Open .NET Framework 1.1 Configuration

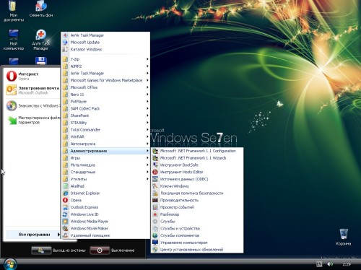pos(197,151)
